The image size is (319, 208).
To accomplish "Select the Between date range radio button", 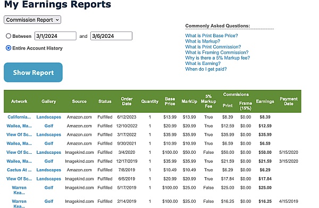I will point(9,36).
